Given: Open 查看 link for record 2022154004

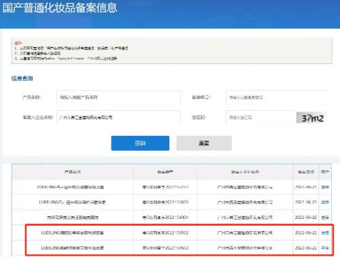Looking at the screenshot, I should pos(325,218).
